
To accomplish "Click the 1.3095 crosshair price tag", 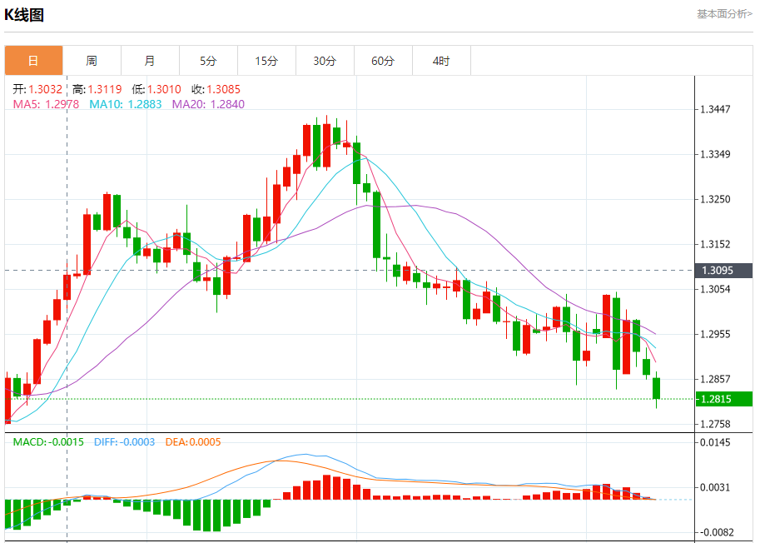I will point(717,270).
